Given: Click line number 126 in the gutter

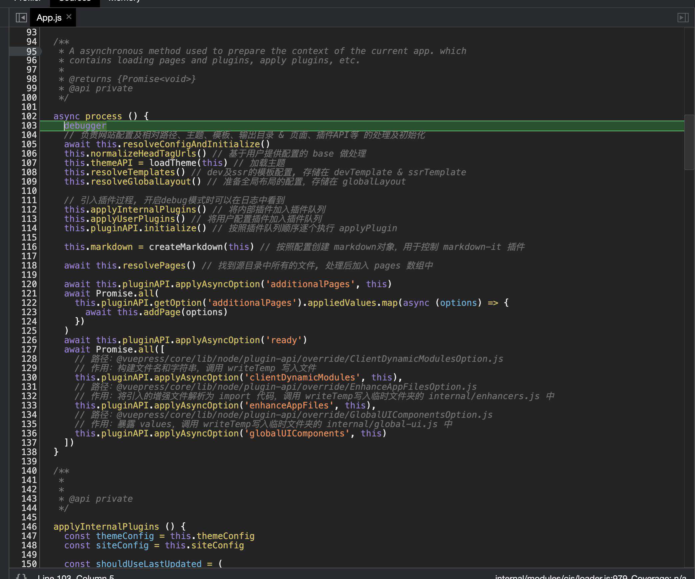Looking at the screenshot, I should [29, 340].
